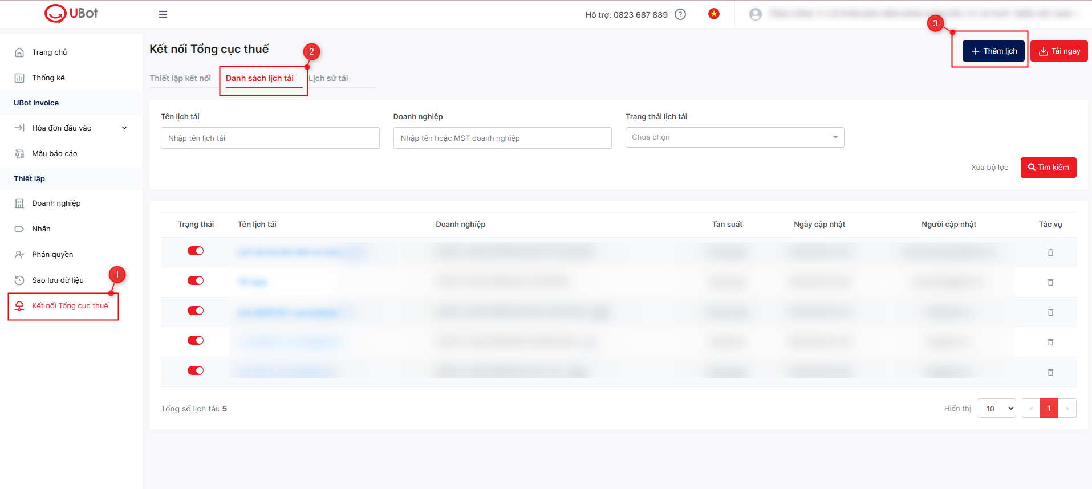The image size is (1092, 489).
Task: Click the Thêm lịch button
Action: [993, 51]
